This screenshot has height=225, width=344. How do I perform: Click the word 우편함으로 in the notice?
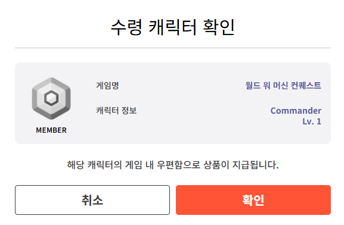178,165
